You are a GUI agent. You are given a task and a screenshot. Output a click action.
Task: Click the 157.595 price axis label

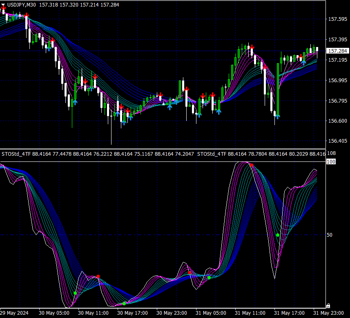tap(337, 19)
